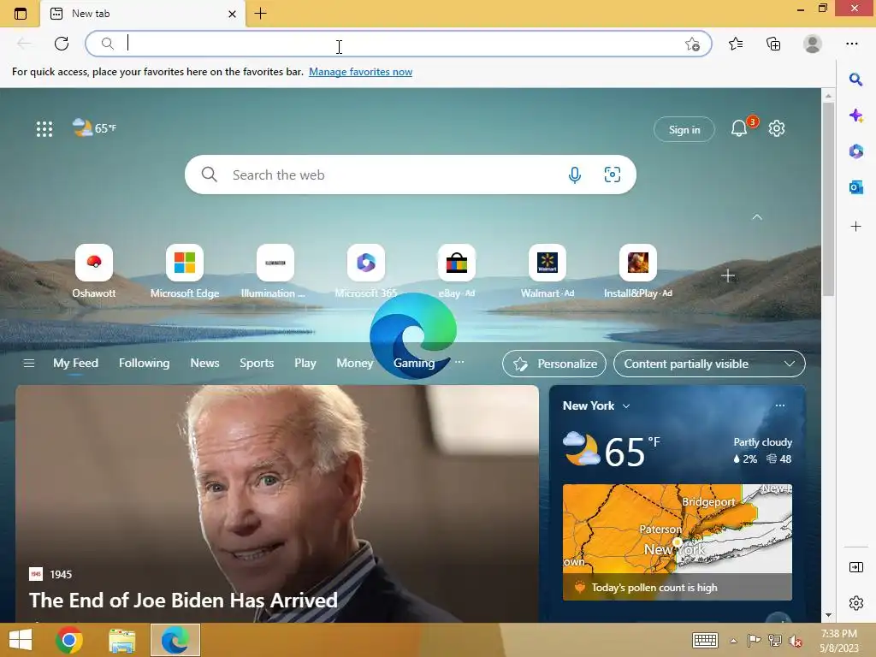
Task: Collapse the quick links row chevron
Action: [x=757, y=216]
